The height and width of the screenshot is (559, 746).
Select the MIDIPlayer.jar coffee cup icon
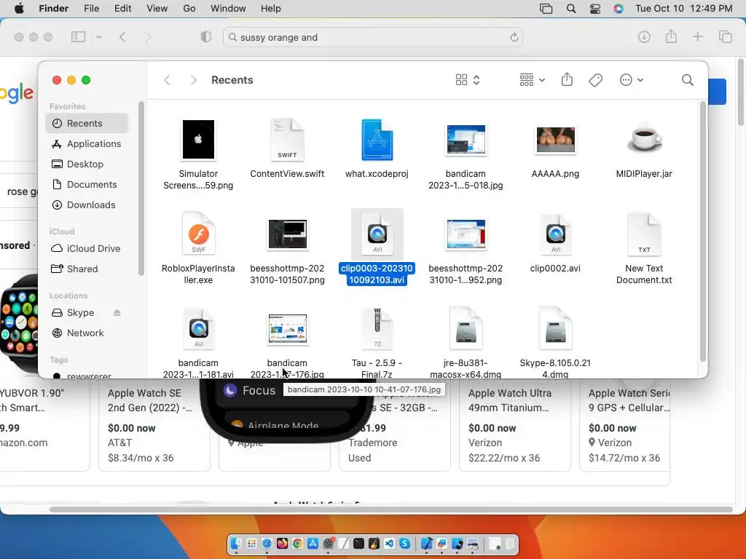[644, 140]
